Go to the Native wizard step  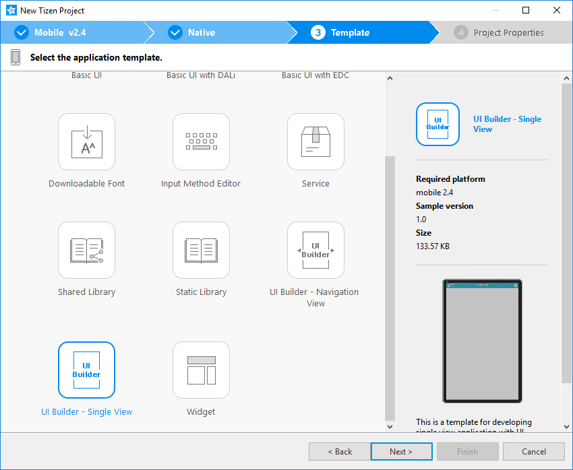point(201,32)
